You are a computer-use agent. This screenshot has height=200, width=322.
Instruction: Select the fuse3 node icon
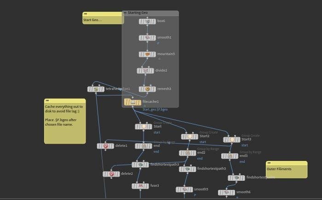140,186
